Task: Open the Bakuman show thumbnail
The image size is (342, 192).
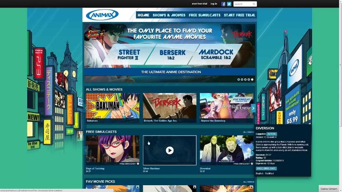Action: [113, 107]
